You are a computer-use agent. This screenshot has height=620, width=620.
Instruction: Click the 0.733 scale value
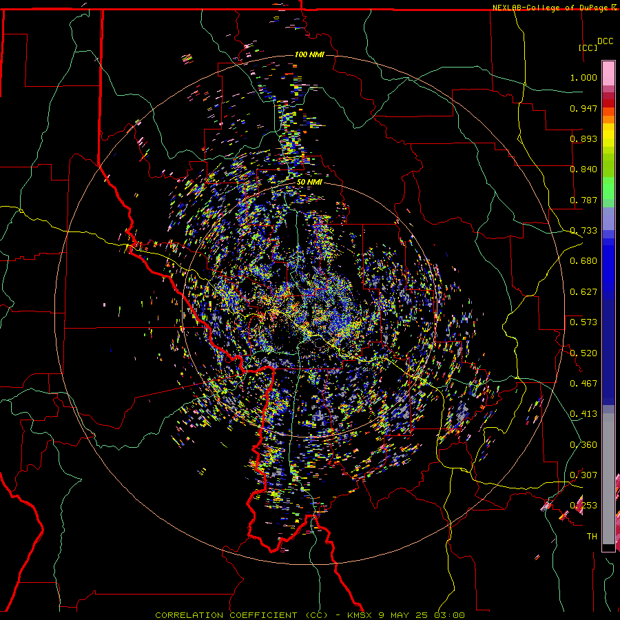583,231
